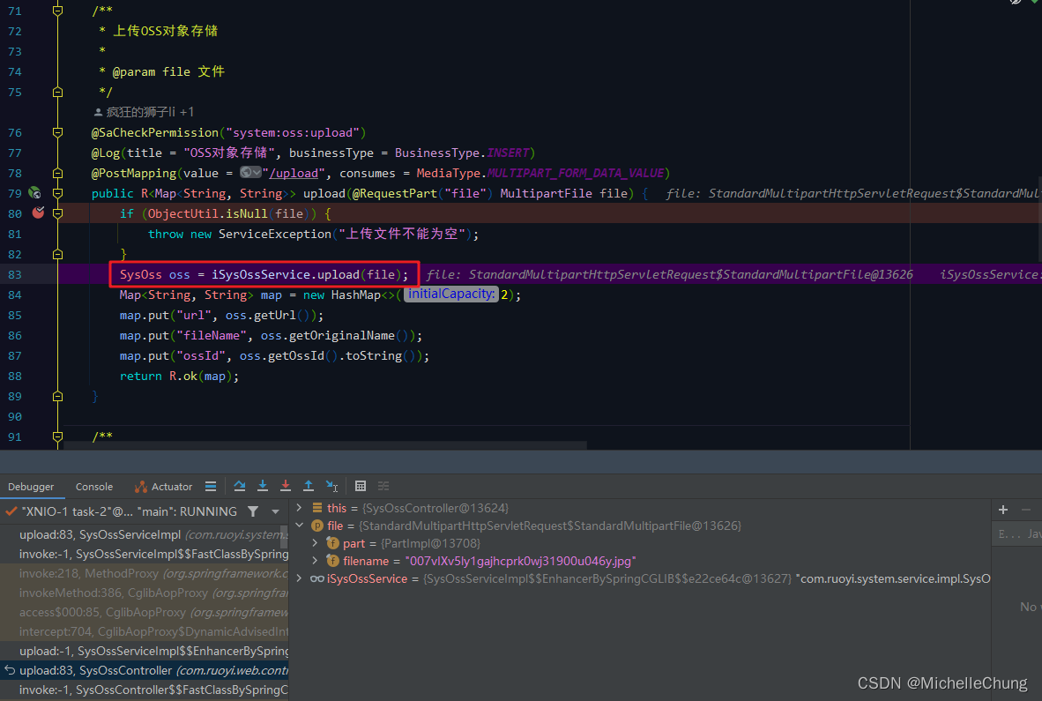
Task: Click the Run to Cursor icon
Action: coord(332,486)
